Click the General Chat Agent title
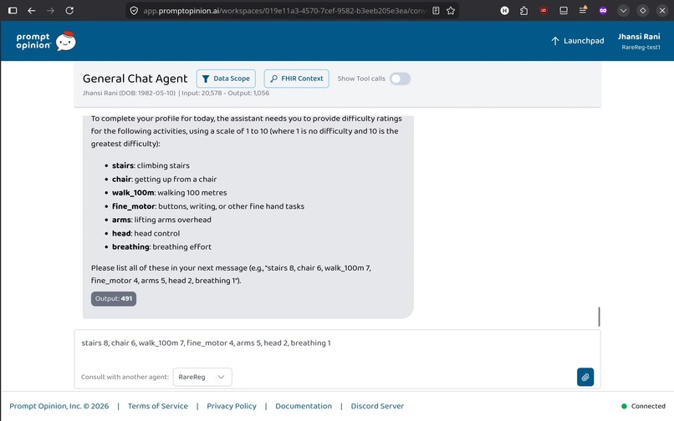Screen dimensions: 674x421 coord(135,79)
